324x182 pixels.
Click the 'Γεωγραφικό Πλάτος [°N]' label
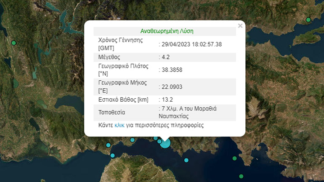(x=123, y=70)
